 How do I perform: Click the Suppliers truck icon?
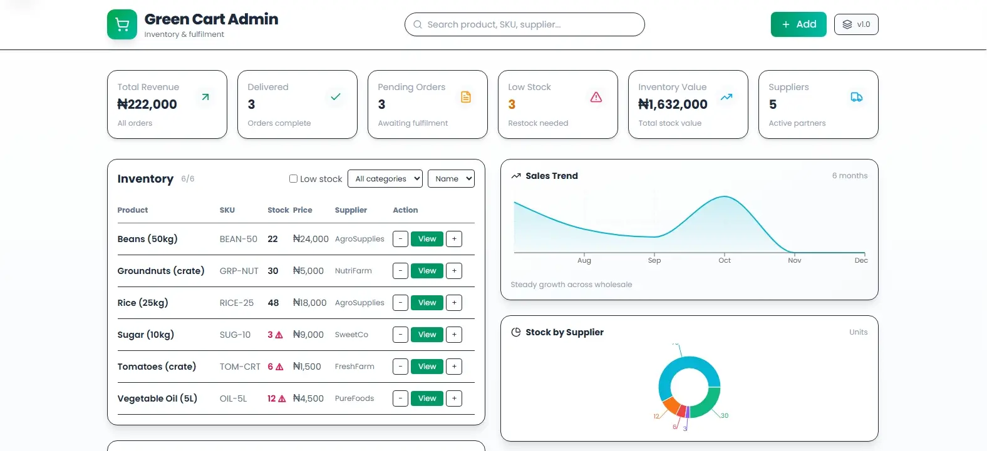coord(857,97)
